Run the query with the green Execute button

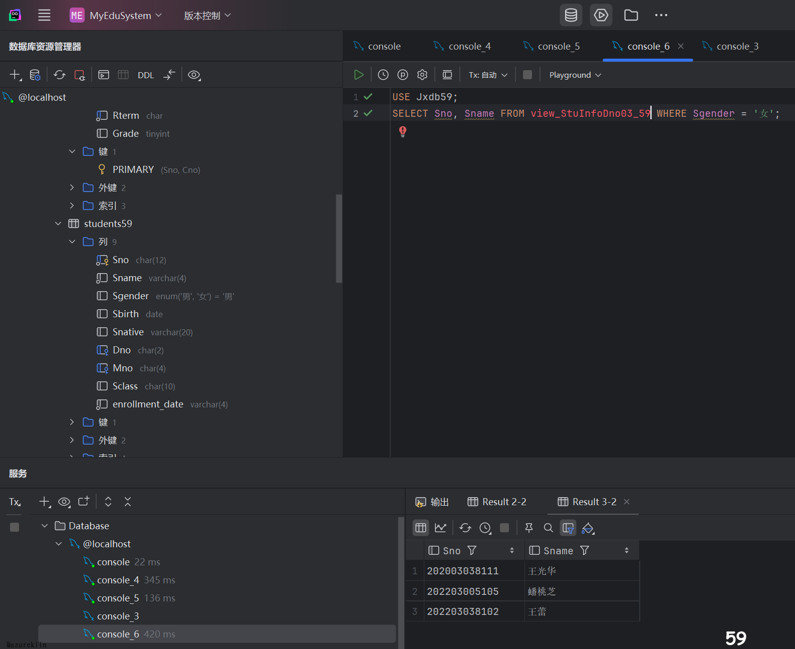coord(359,75)
